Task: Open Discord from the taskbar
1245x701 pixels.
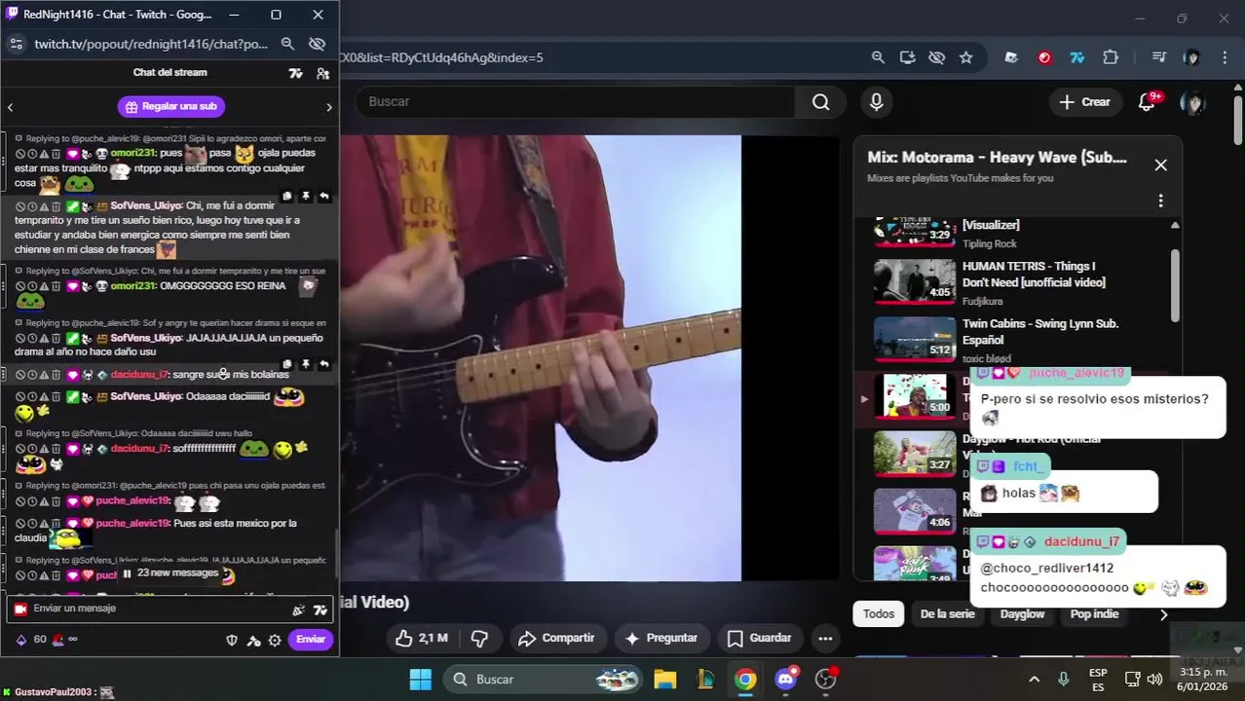Action: [785, 680]
